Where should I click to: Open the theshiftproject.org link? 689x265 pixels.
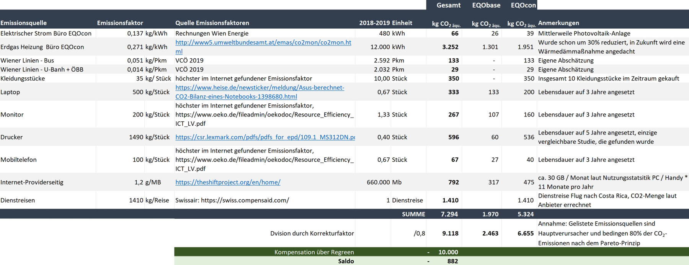tap(228, 182)
